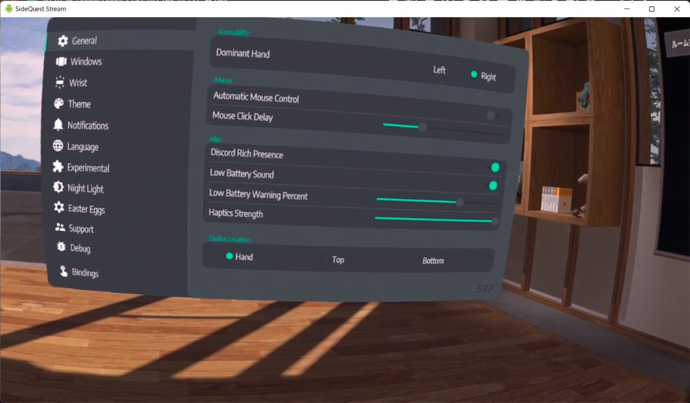690x403 pixels.
Task: Choose Top for toolbar location
Action: click(325, 259)
